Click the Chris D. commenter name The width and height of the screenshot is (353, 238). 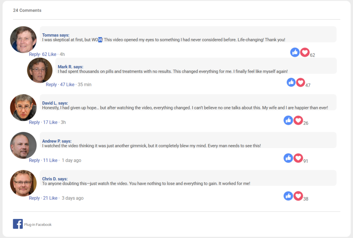point(50,179)
